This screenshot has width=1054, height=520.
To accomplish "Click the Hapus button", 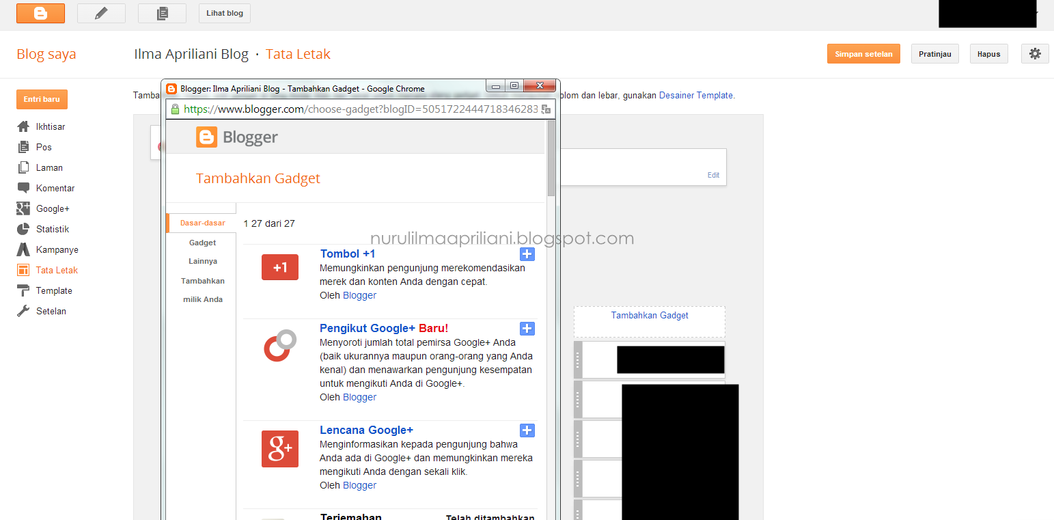I will 989,54.
